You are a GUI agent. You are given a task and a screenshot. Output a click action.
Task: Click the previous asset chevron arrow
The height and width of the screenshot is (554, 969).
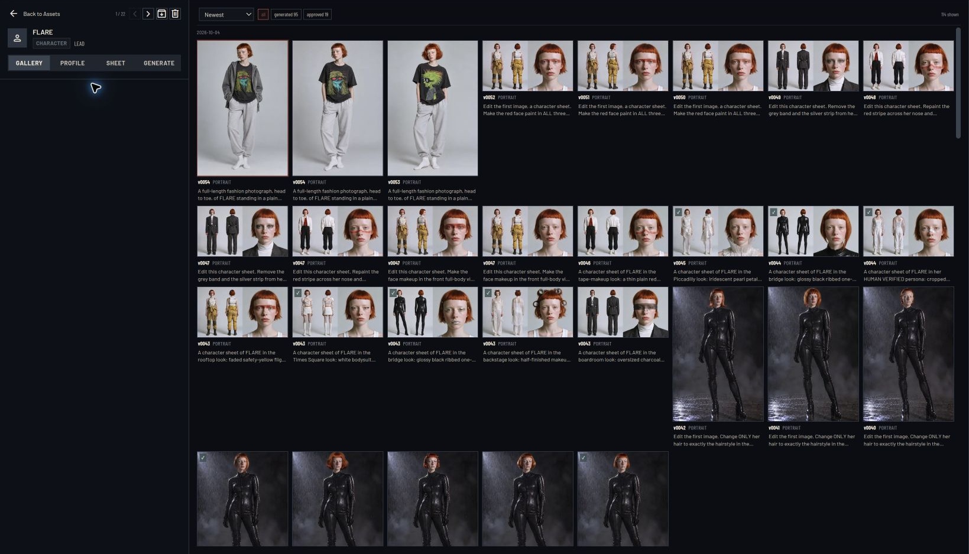click(x=135, y=14)
